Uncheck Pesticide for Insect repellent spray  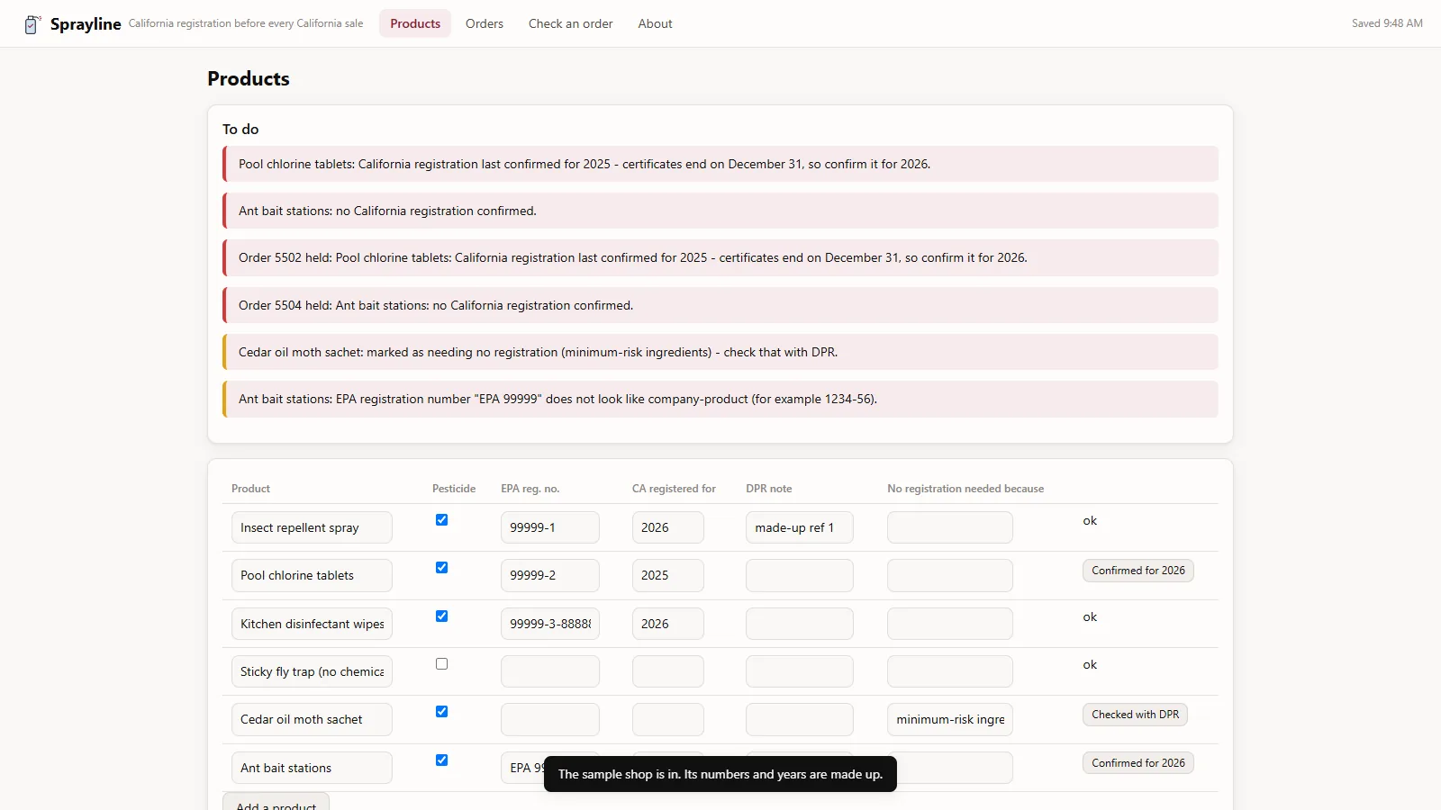point(441,519)
